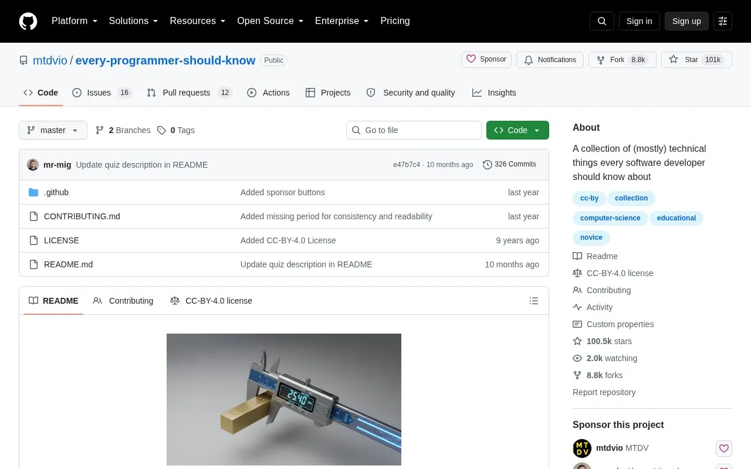Star the repository via Star 101k

pos(696,60)
